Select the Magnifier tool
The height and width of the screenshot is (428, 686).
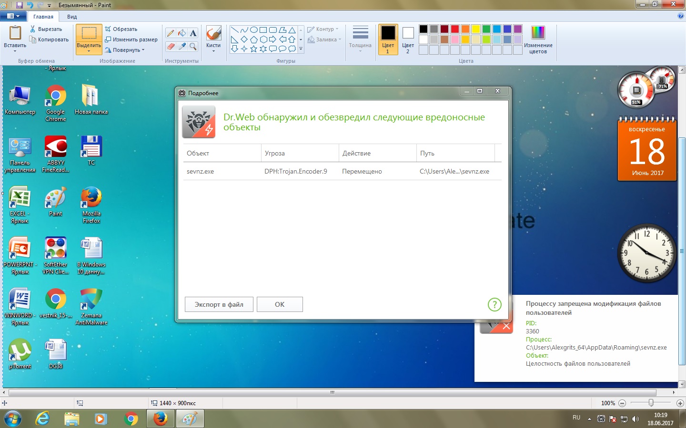coord(193,46)
